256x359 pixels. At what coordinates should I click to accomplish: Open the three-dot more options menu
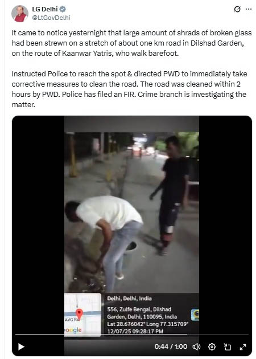click(x=249, y=9)
